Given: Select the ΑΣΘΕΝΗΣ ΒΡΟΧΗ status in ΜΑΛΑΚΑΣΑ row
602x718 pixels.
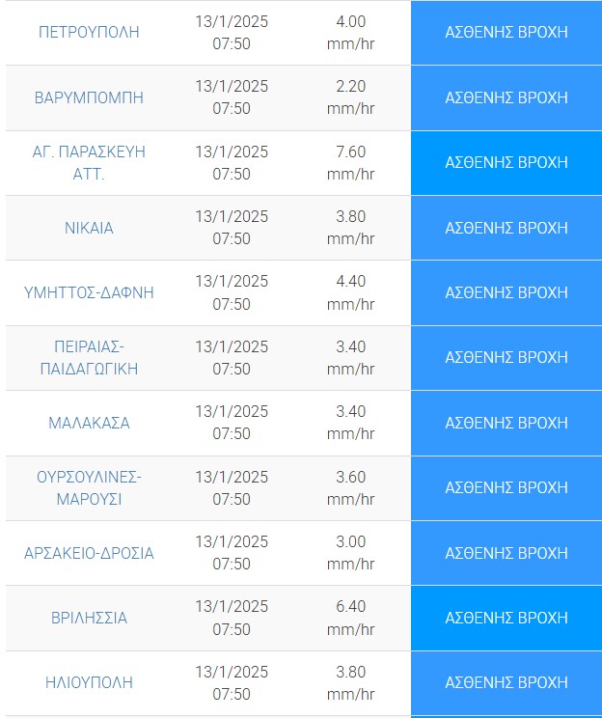Looking at the screenshot, I should point(506,423).
